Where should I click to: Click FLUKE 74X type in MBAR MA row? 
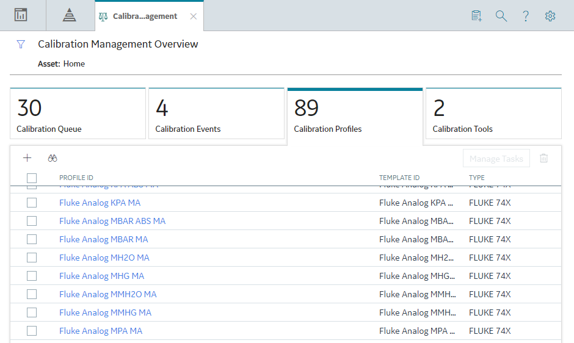[x=490, y=239]
